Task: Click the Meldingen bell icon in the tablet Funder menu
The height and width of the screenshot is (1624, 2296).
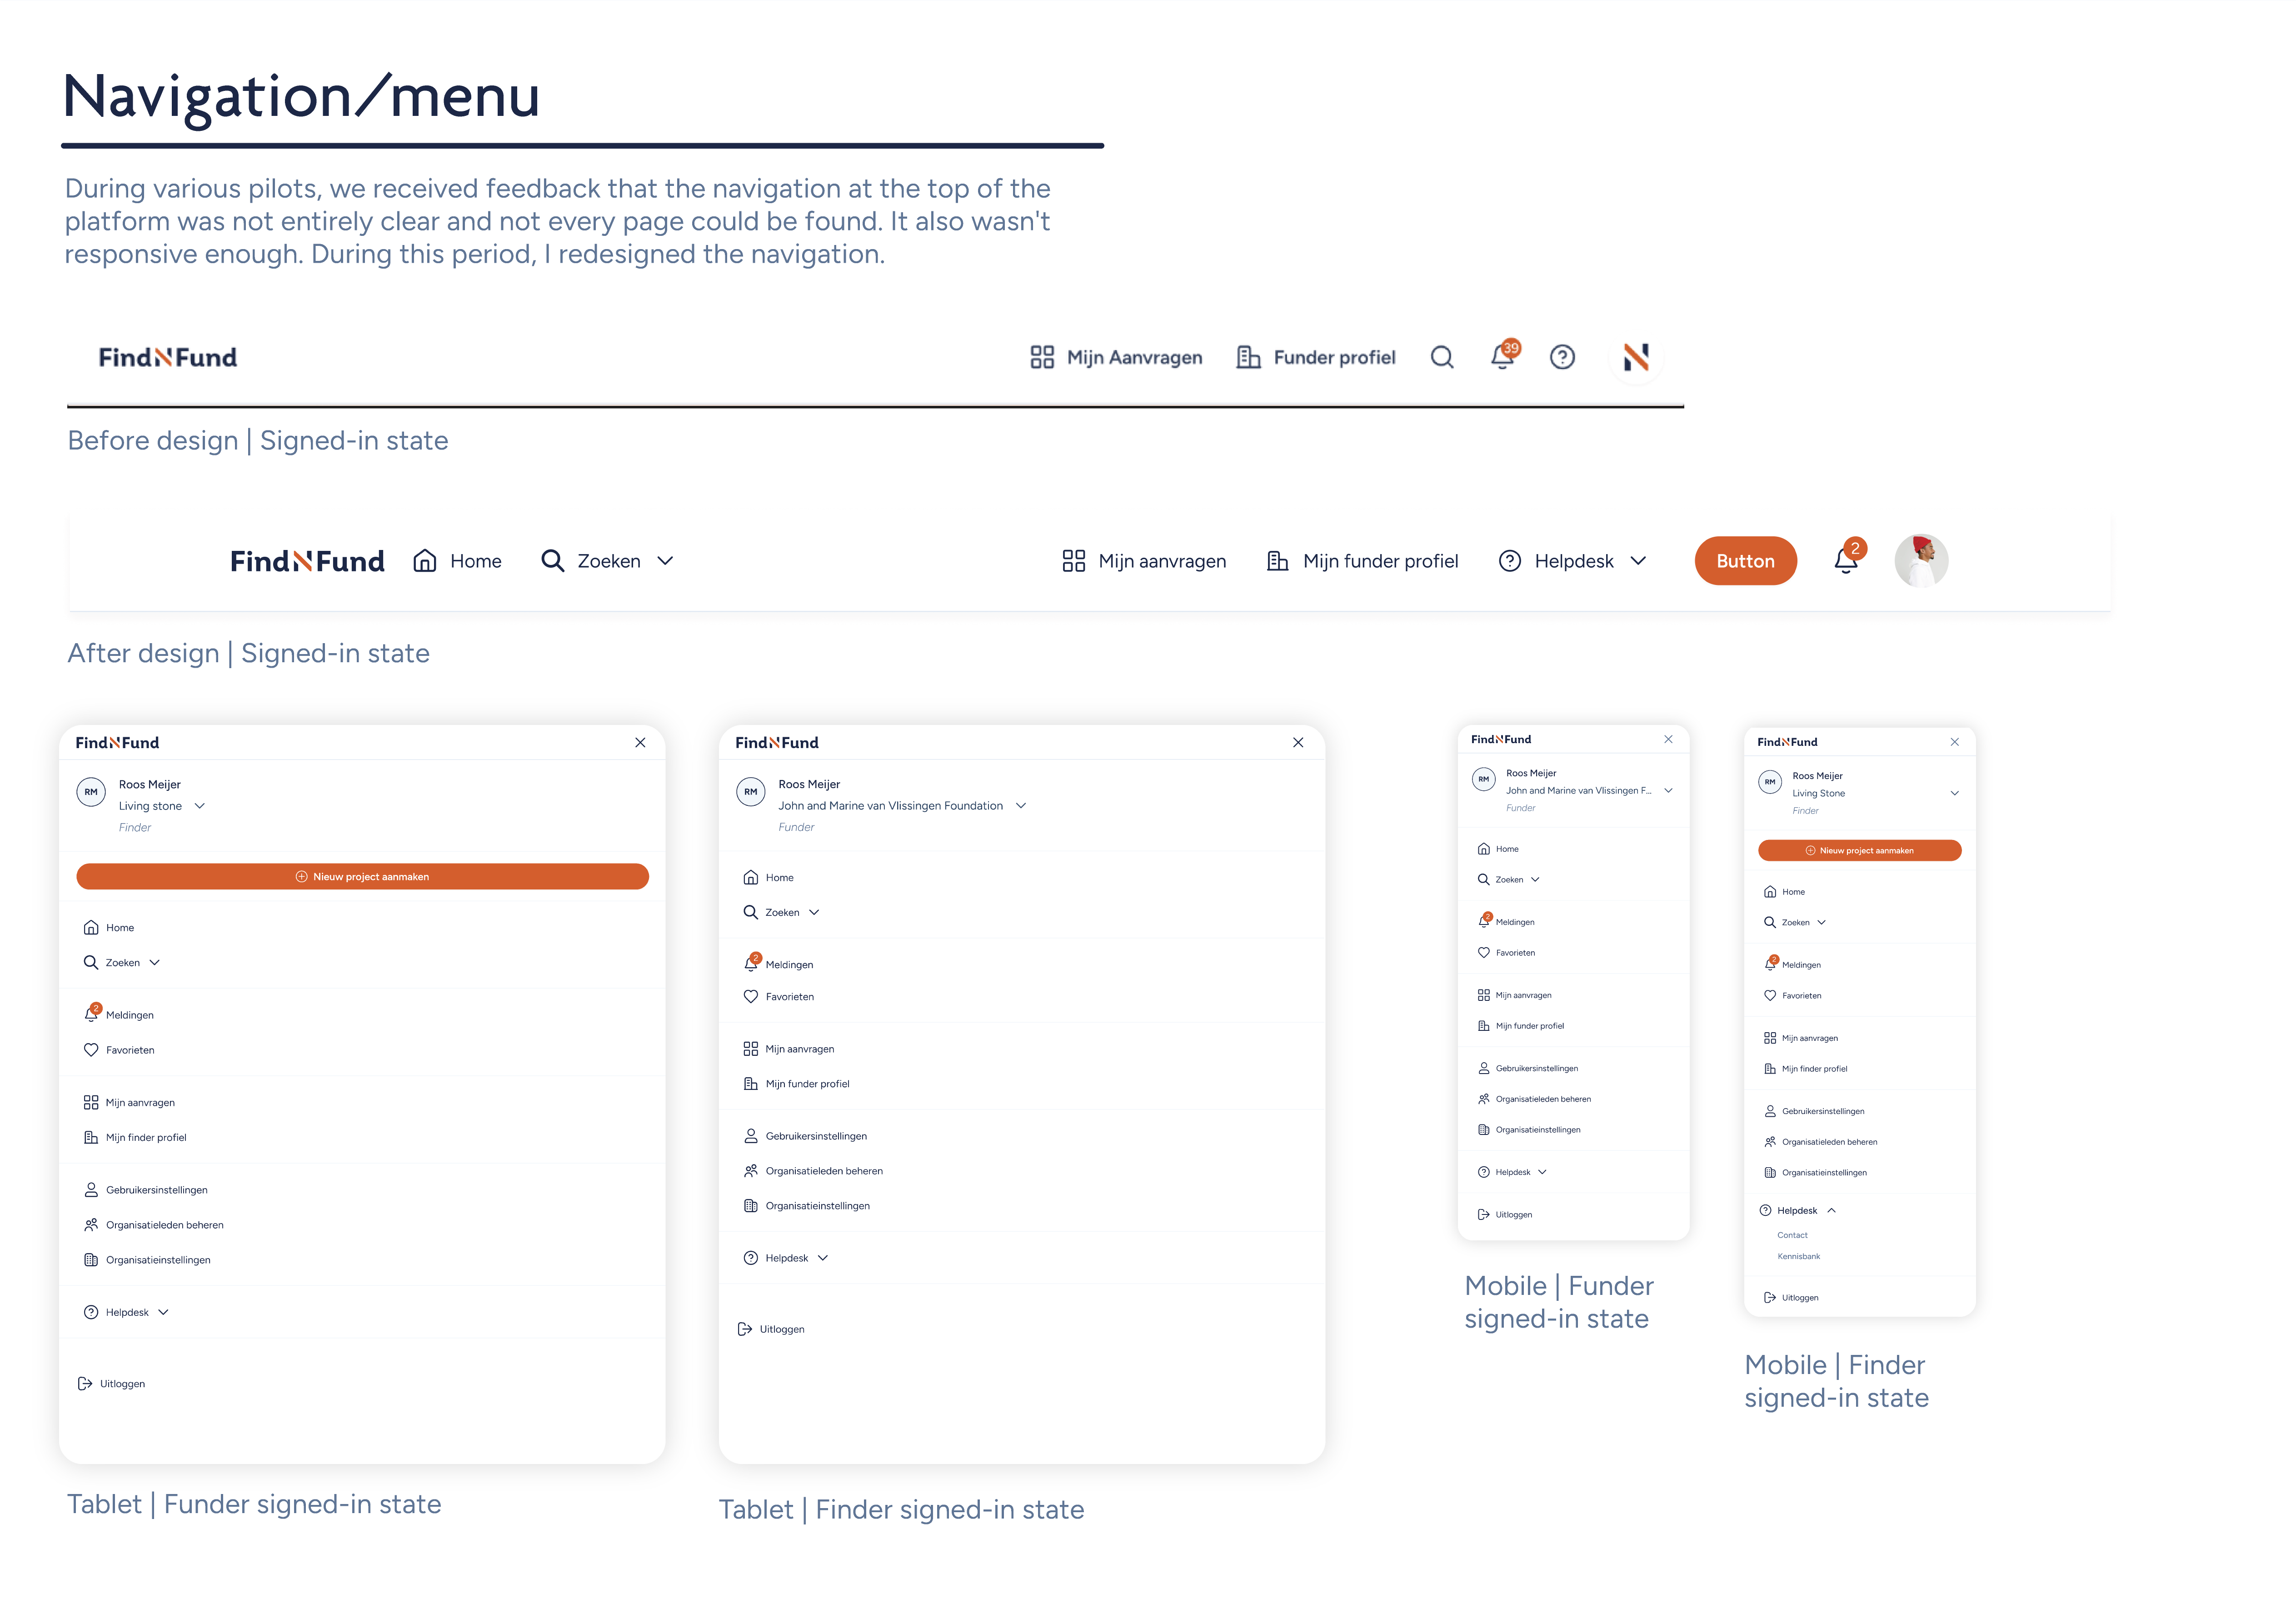Action: pos(90,1013)
